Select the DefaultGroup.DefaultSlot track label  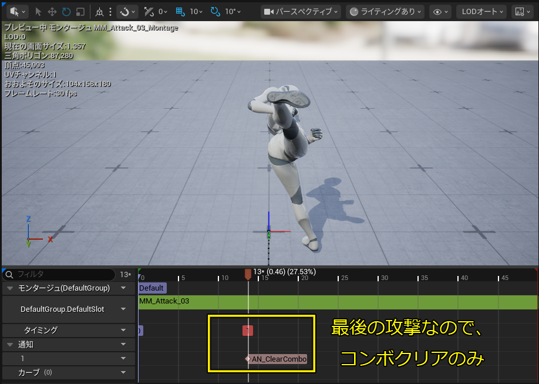point(62,309)
